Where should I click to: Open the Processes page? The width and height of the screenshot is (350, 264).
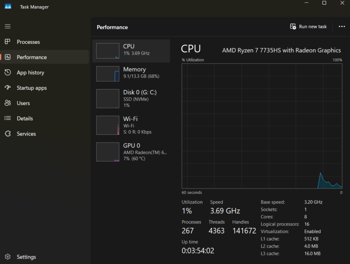point(45,42)
